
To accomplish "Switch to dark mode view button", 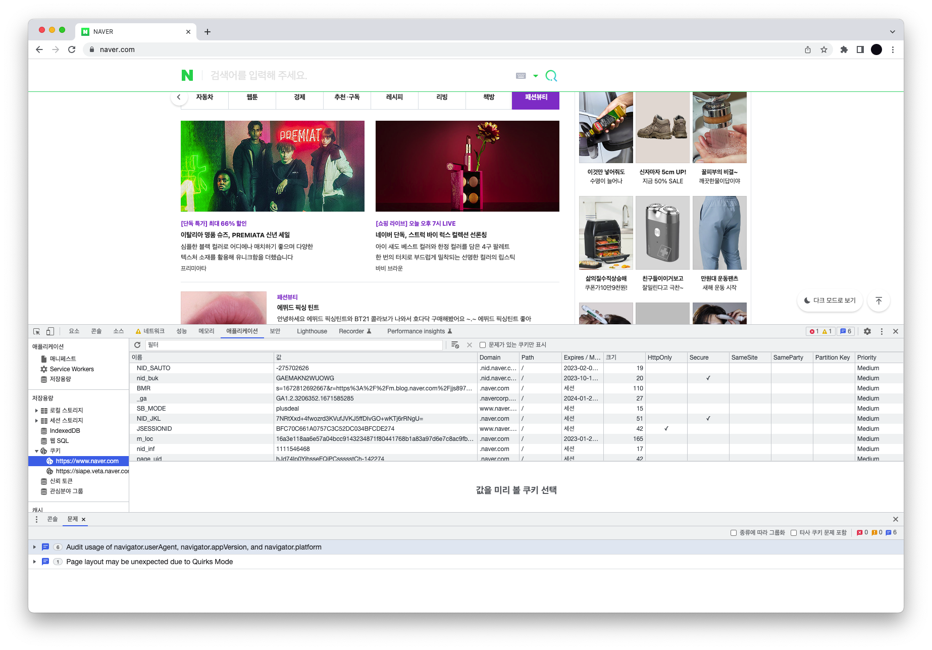I will click(x=830, y=301).
